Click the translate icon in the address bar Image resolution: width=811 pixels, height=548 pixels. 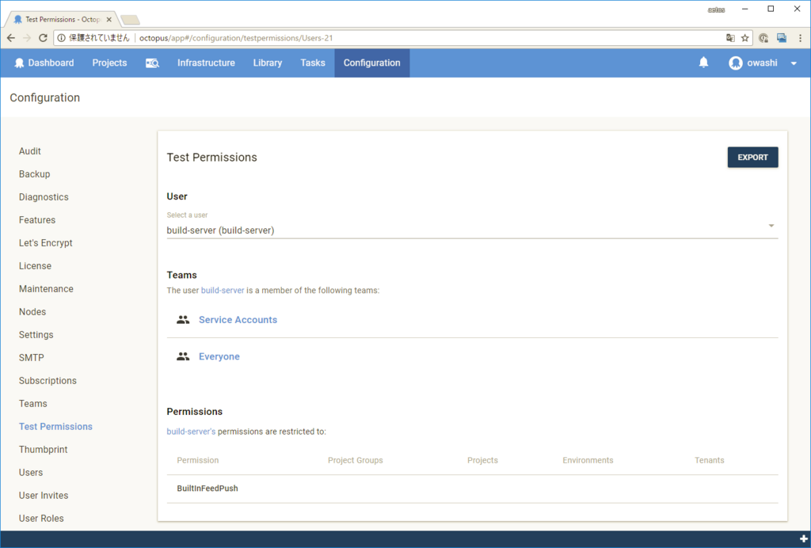click(729, 36)
